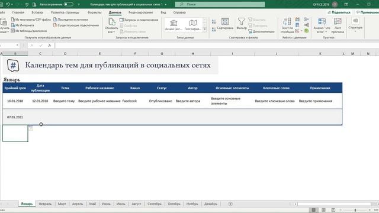Open Запросы и подключения pane
This screenshot has height=213, width=379.
(139, 20)
